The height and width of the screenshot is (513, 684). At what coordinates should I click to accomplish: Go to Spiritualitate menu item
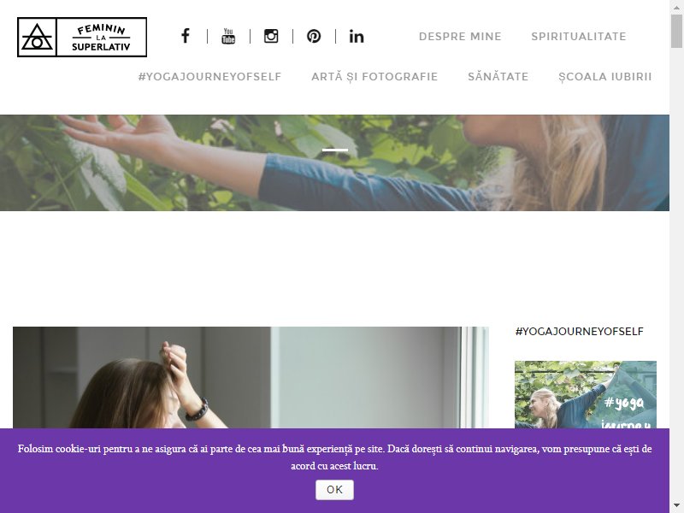tap(579, 37)
